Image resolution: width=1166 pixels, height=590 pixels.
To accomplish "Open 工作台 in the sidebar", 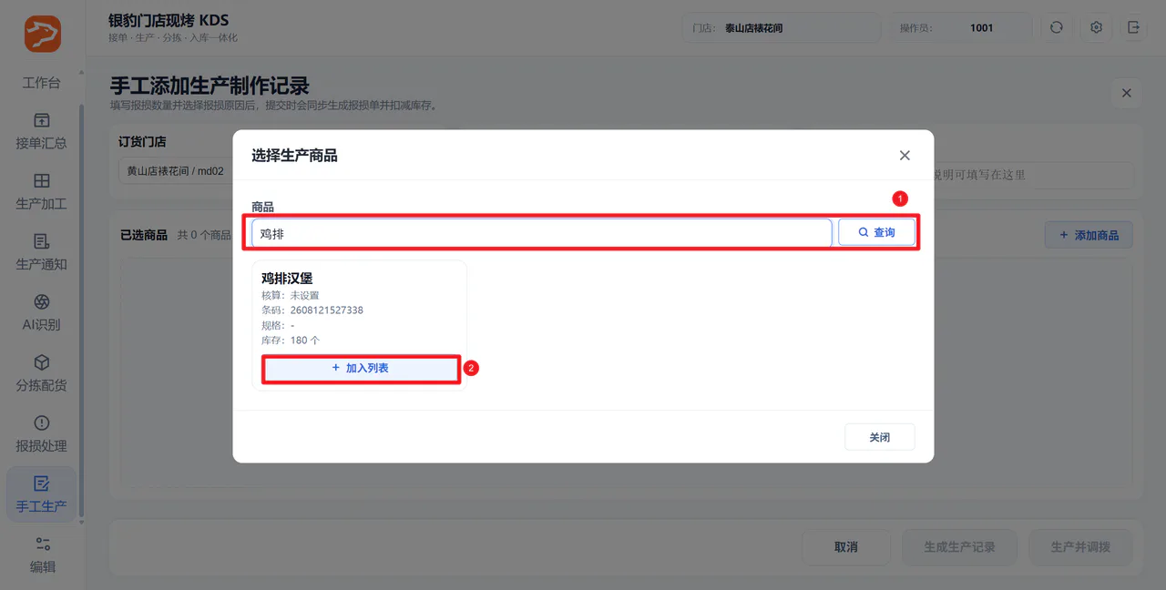I will [x=41, y=83].
